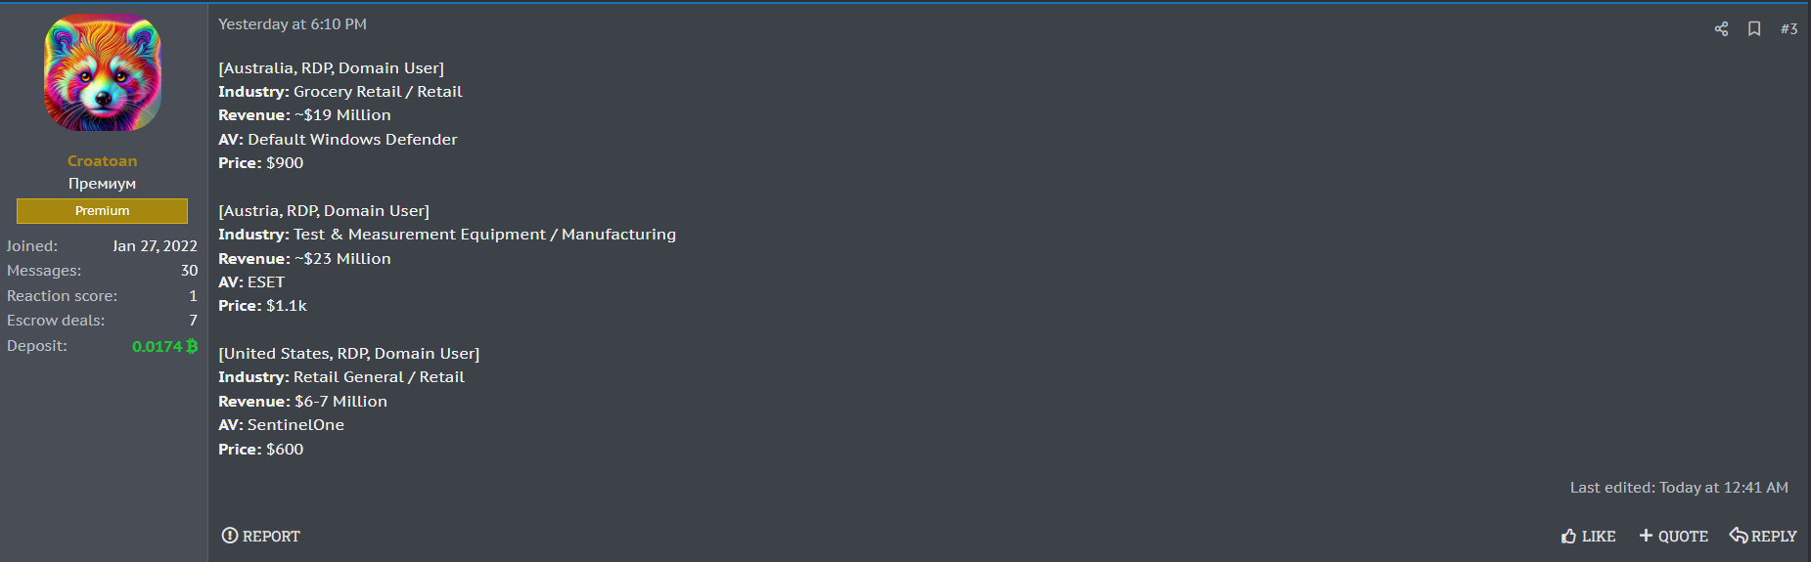Click the plus icon beside Quote
1811x562 pixels.
[x=1646, y=536]
